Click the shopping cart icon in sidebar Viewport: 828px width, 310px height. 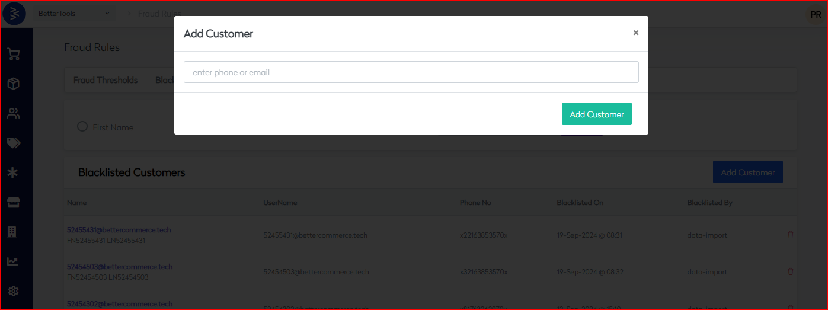(14, 55)
